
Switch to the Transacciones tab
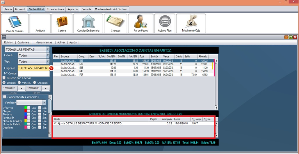click(x=55, y=9)
